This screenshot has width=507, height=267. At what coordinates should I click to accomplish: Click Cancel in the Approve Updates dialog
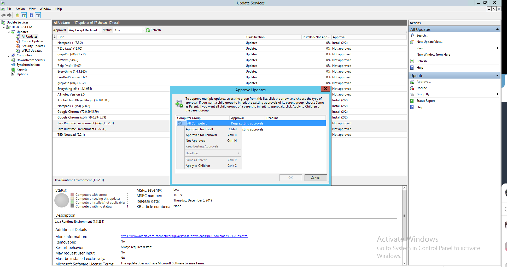pyautogui.click(x=316, y=177)
